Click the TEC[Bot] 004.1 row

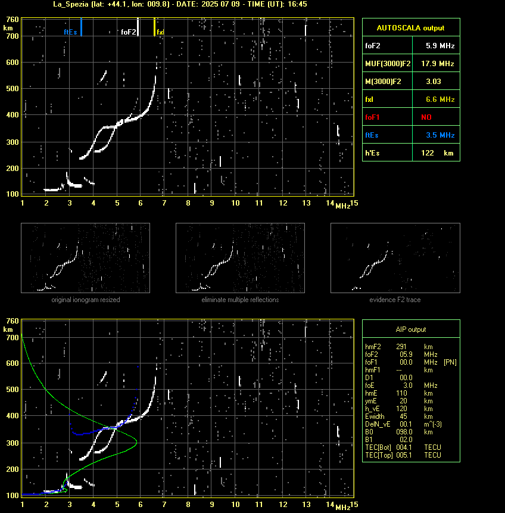(x=403, y=447)
